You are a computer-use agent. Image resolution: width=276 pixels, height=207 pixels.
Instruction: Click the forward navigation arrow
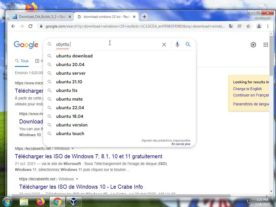click(x=22, y=26)
